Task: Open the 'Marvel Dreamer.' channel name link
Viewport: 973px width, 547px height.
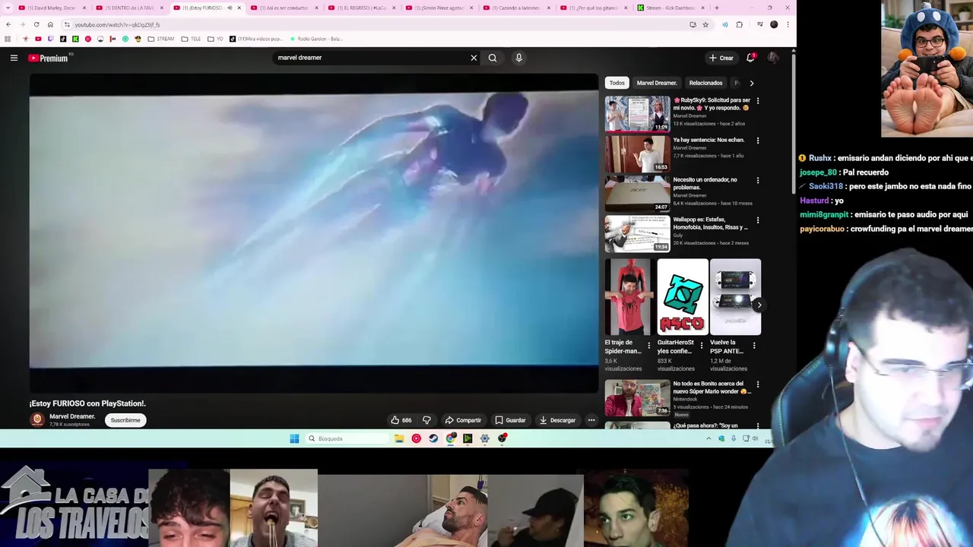Action: tap(72, 416)
